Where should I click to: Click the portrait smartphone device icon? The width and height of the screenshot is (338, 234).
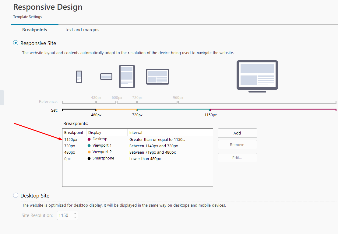pyautogui.click(x=79, y=76)
